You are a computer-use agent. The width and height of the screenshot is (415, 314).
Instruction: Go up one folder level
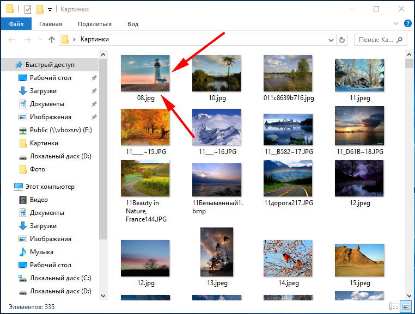point(52,40)
